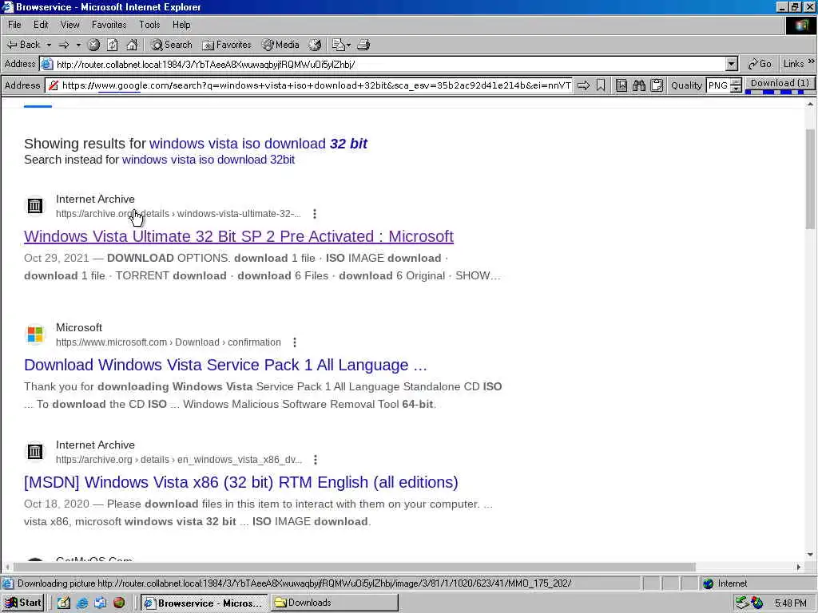Click the vertical scrollbar down arrow

(x=810, y=555)
